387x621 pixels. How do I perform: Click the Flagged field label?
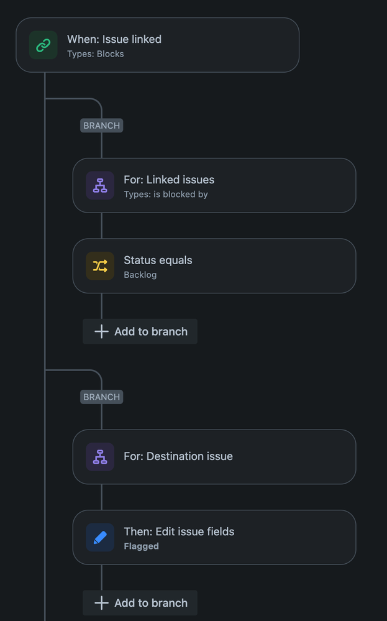click(141, 546)
